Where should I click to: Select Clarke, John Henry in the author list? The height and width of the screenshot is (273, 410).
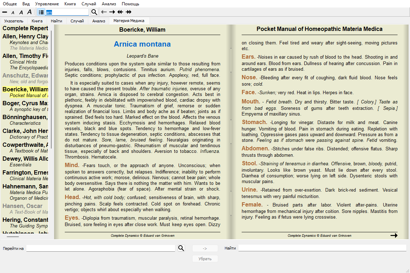[x=25, y=131]
